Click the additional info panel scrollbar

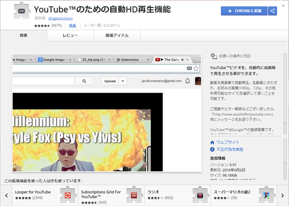[285, 159]
